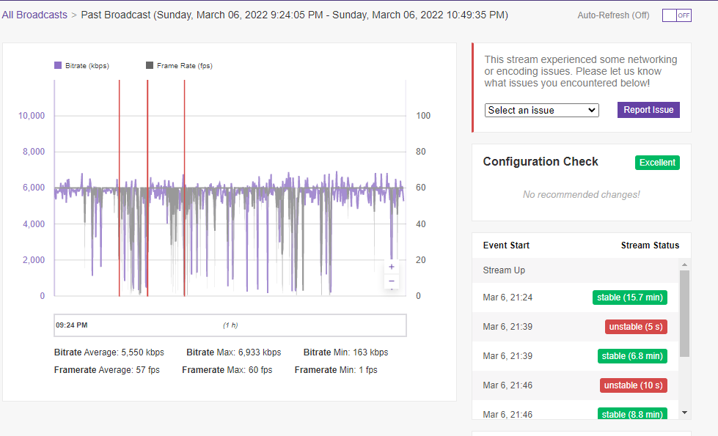Turn on Auto-Refresh switch

tap(676, 15)
